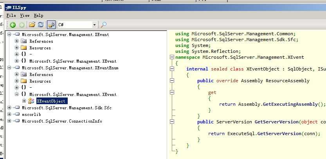
Task: Open an assembly with the folder icon
Action: point(32,25)
